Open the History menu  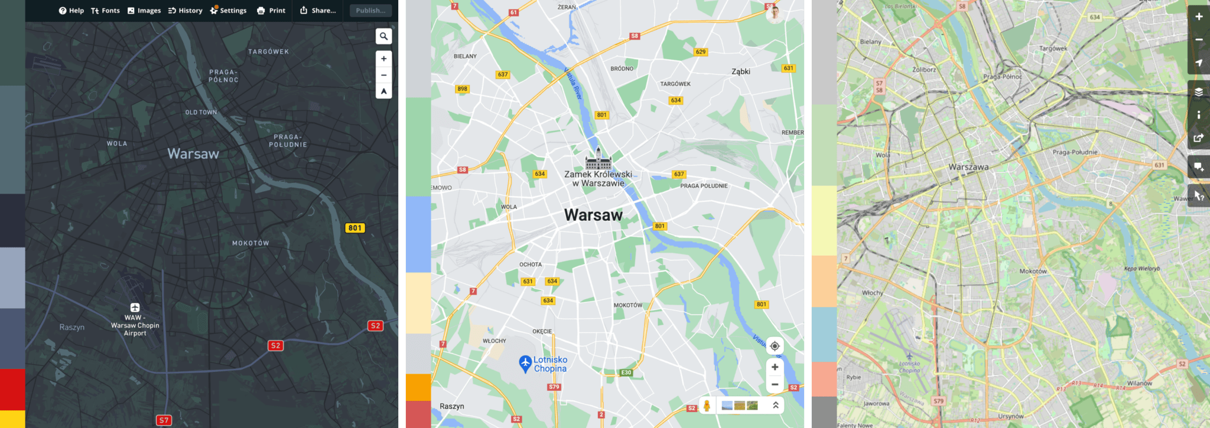click(x=185, y=11)
